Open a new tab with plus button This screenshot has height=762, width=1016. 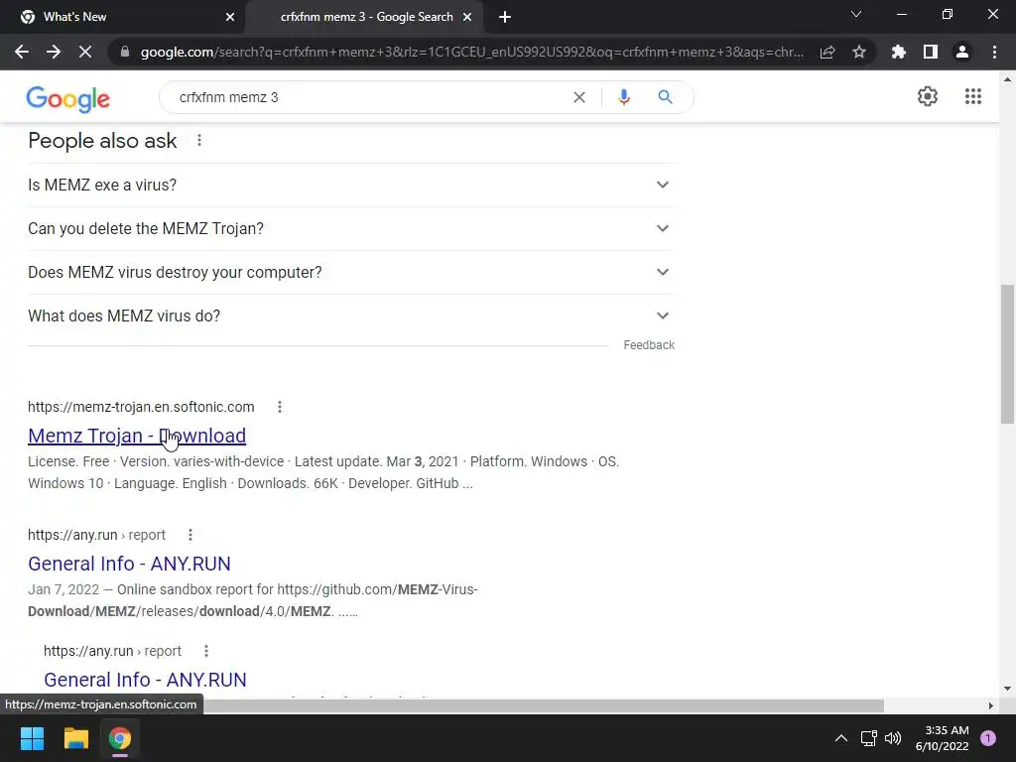coord(505,17)
